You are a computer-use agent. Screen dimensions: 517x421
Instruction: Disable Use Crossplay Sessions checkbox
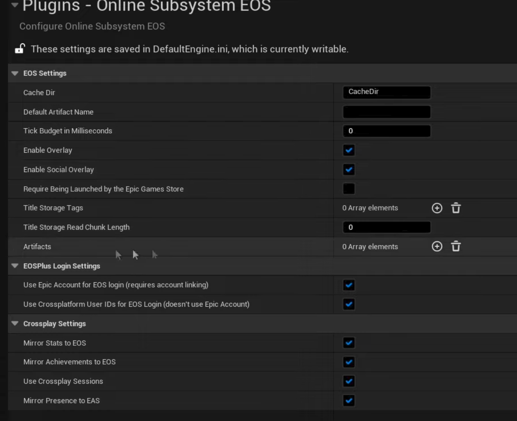[x=349, y=381]
